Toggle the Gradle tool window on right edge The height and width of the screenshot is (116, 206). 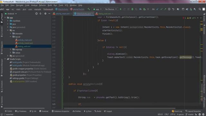point(204,17)
